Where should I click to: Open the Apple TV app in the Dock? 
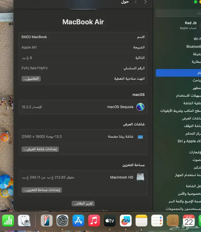[110, 221]
